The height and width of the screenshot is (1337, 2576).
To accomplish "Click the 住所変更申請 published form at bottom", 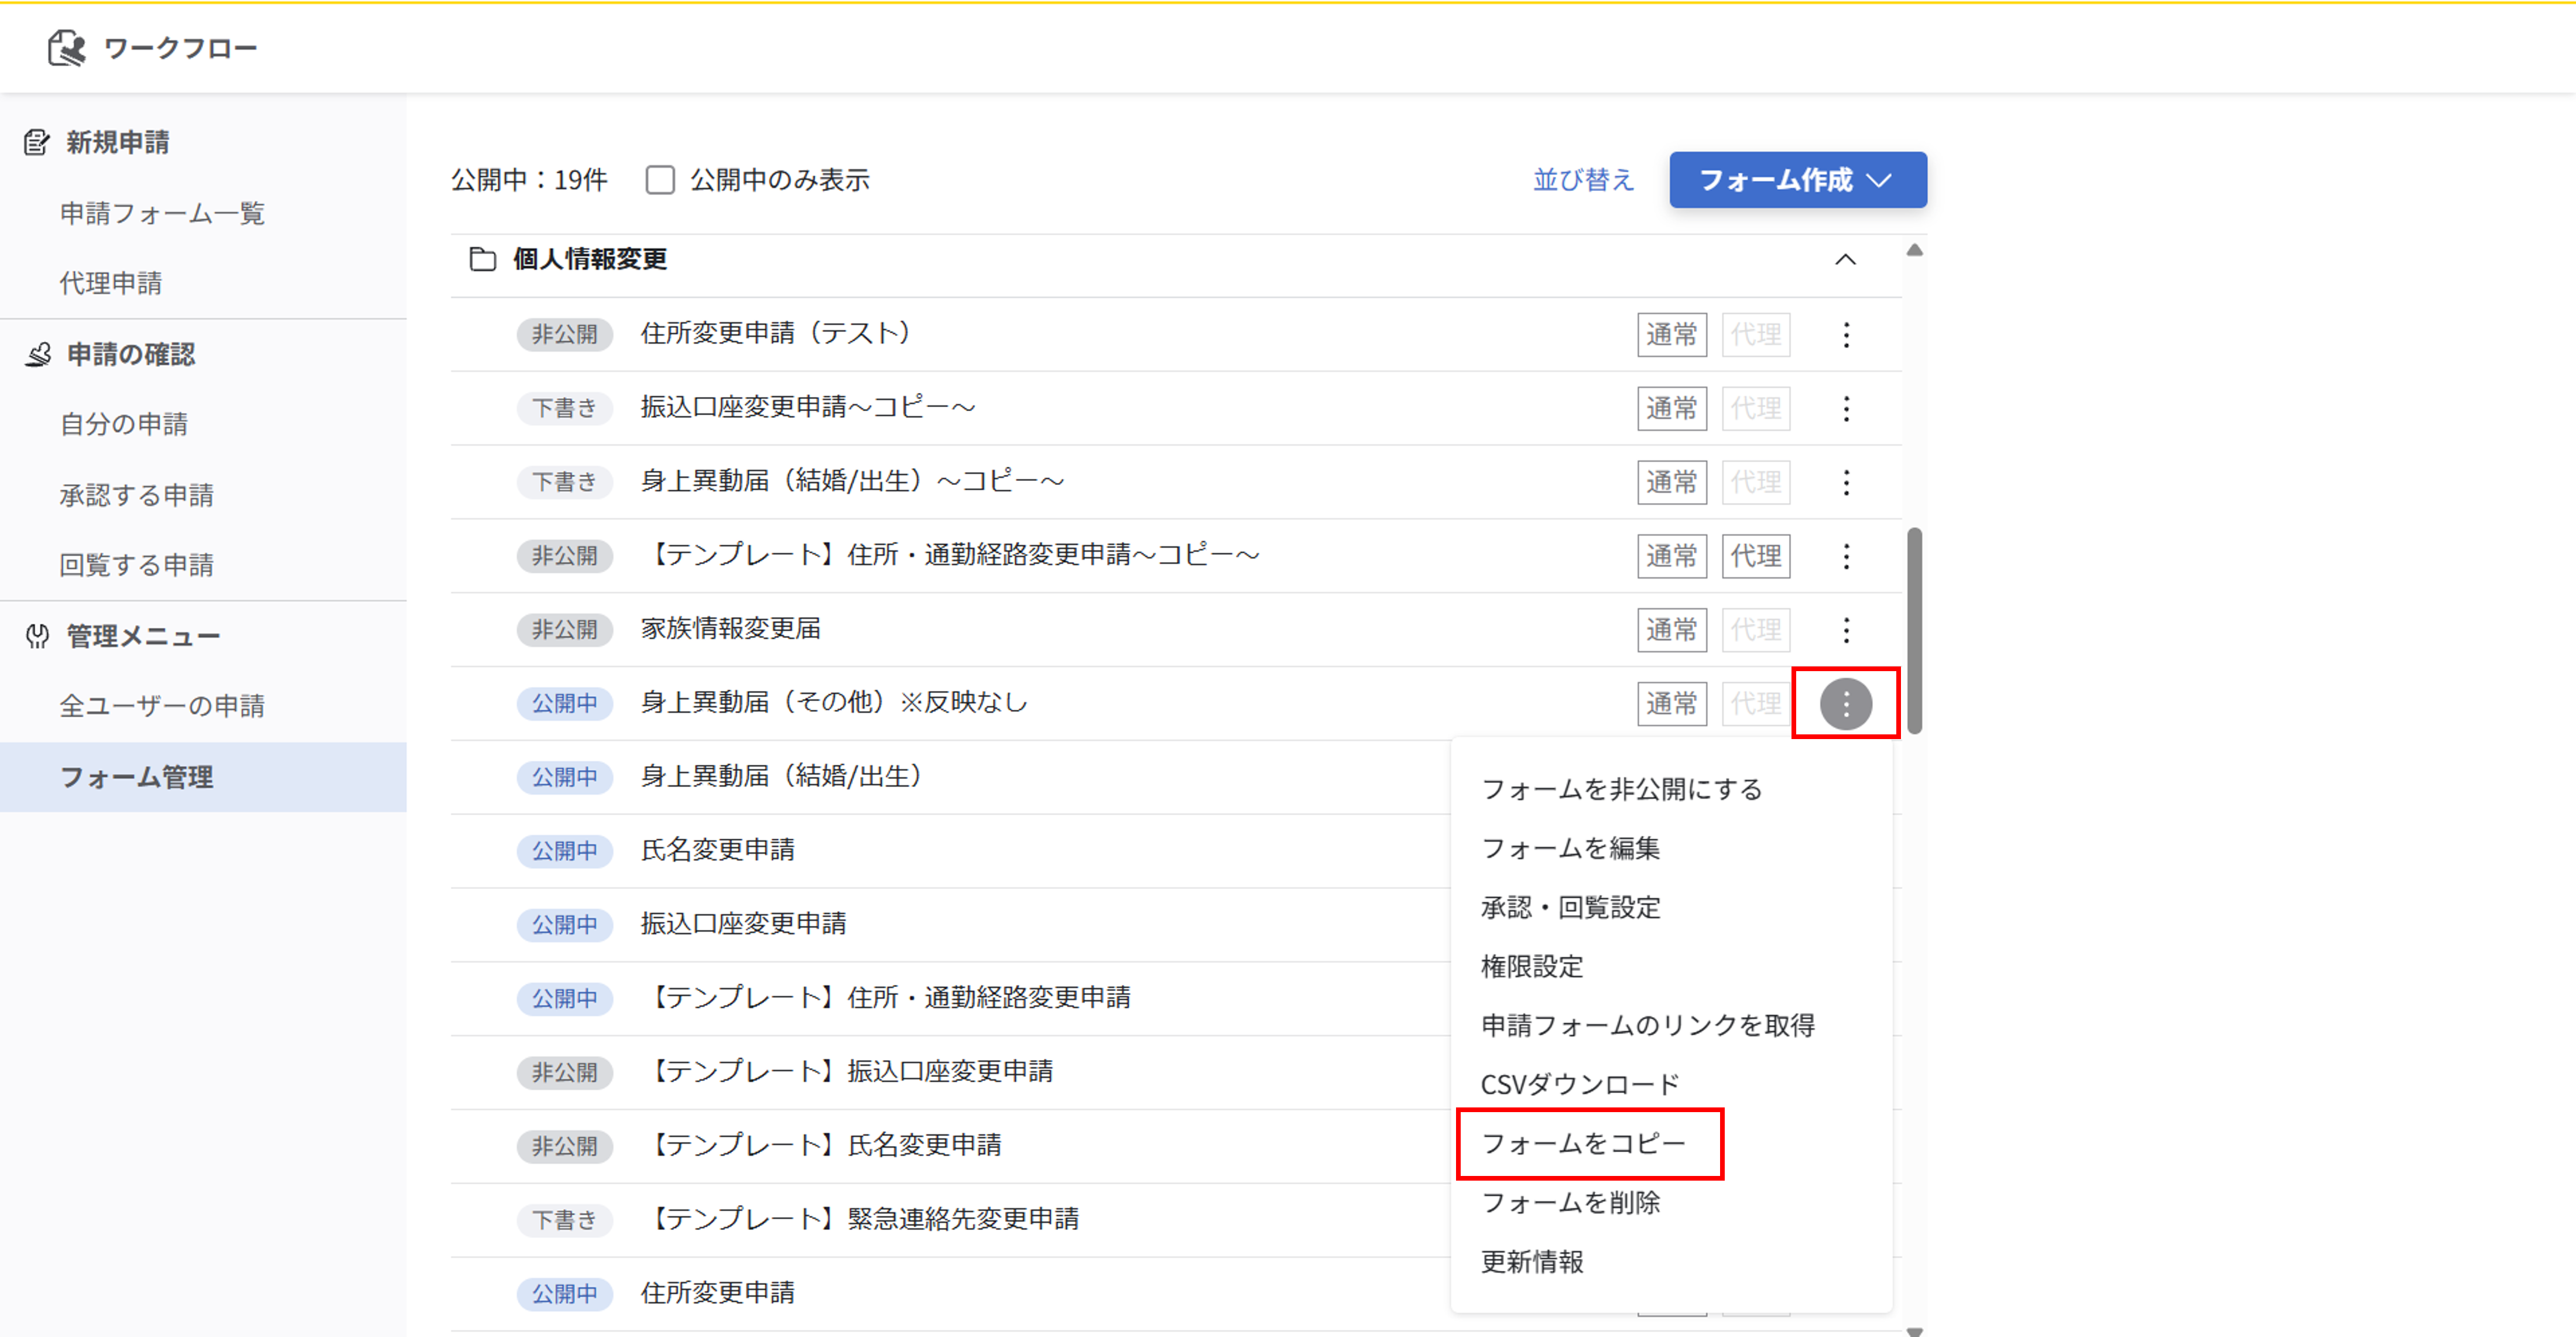I will point(718,1293).
